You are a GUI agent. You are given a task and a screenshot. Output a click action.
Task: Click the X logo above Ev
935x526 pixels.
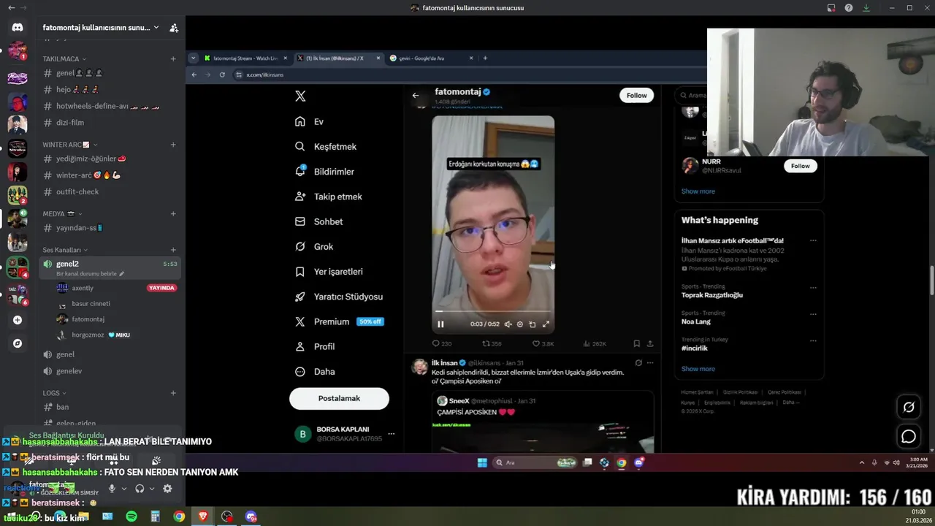click(x=300, y=96)
